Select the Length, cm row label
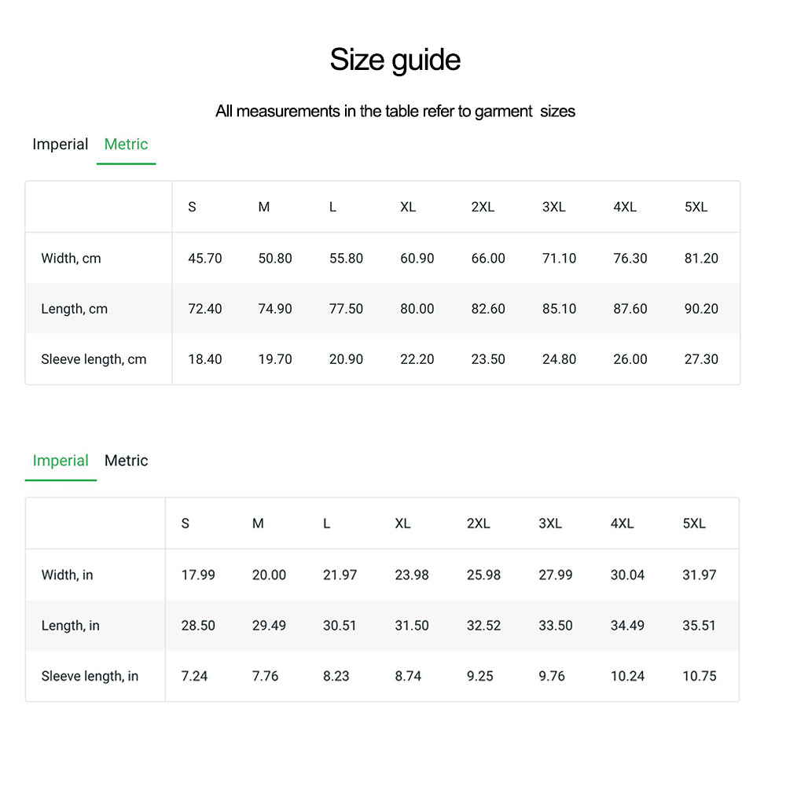The image size is (786, 786). click(74, 309)
